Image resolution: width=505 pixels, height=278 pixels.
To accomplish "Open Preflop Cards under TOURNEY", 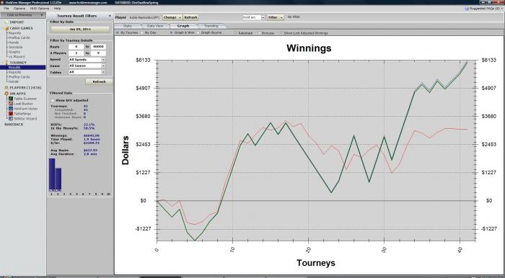I will click(19, 77).
